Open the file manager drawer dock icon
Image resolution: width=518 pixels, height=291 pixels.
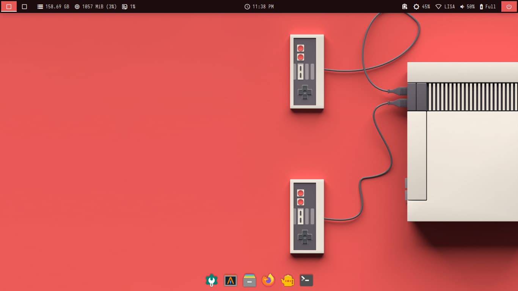[250, 280]
